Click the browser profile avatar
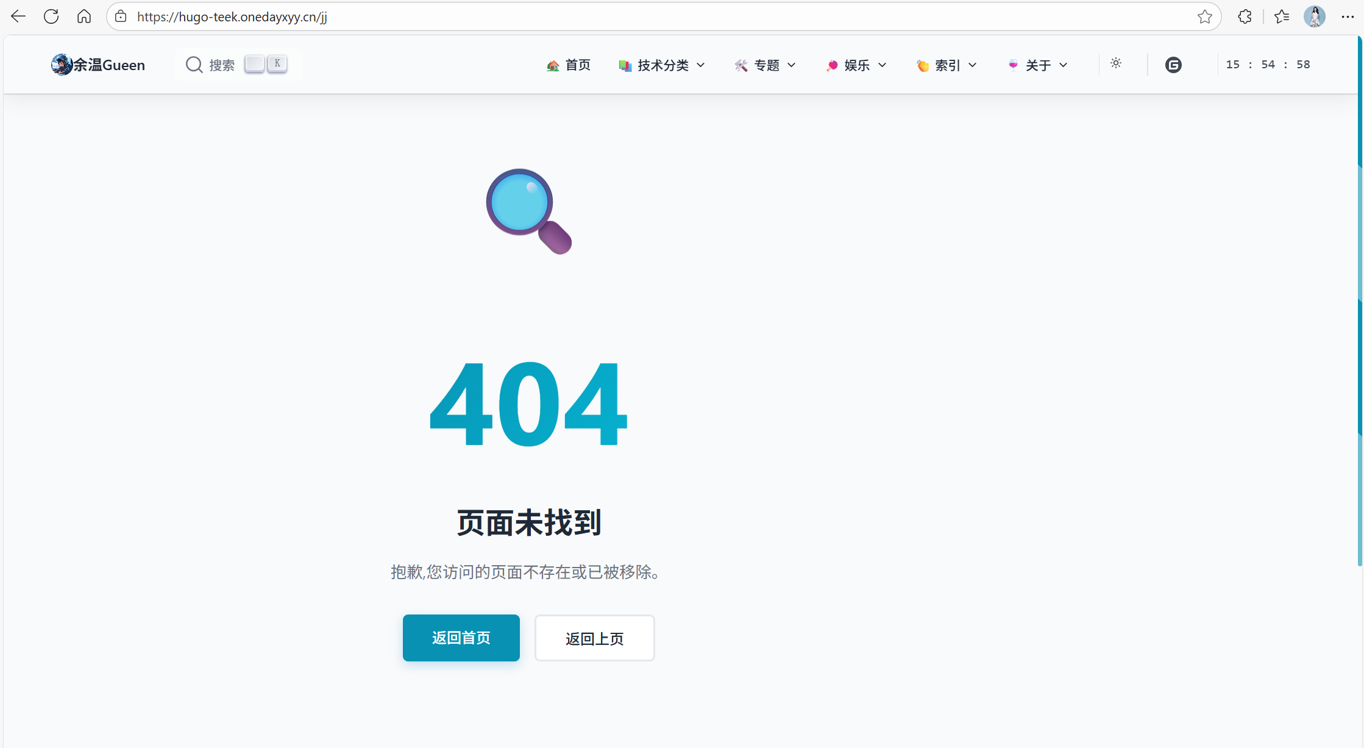The width and height of the screenshot is (1364, 748). (x=1315, y=16)
